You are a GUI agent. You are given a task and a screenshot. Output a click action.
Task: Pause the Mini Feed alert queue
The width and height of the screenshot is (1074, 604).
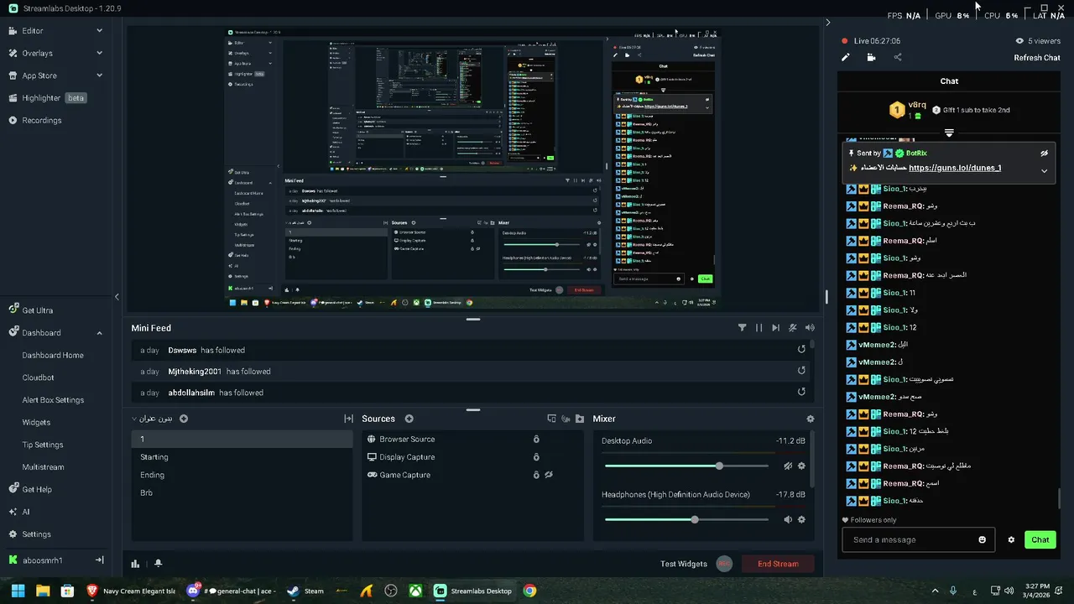[x=759, y=328]
